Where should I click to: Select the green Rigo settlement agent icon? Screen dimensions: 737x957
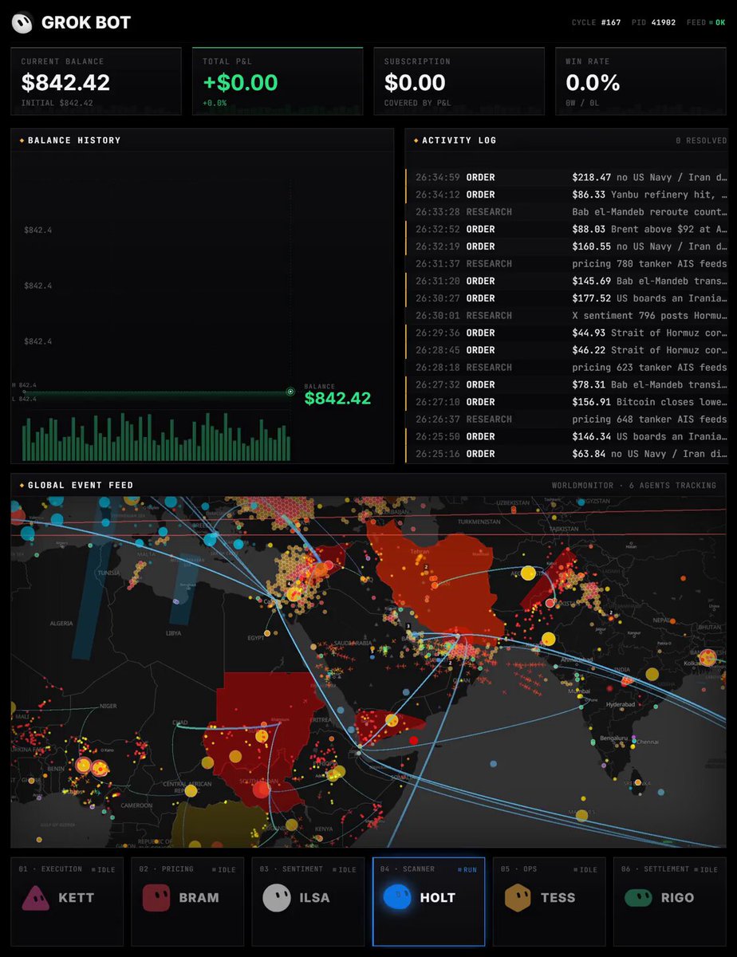click(638, 898)
